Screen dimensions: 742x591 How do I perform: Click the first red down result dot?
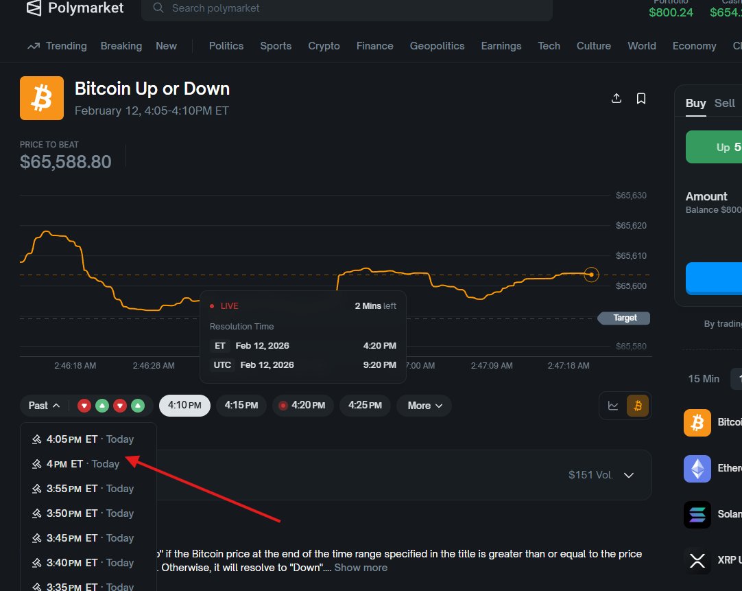point(84,406)
